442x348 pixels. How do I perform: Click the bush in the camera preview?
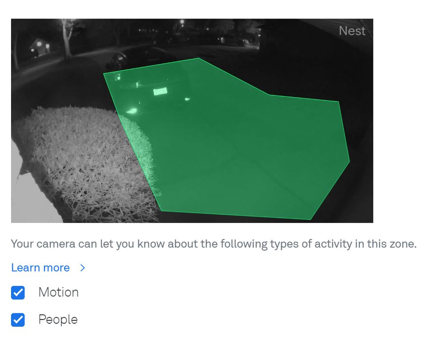click(85, 164)
